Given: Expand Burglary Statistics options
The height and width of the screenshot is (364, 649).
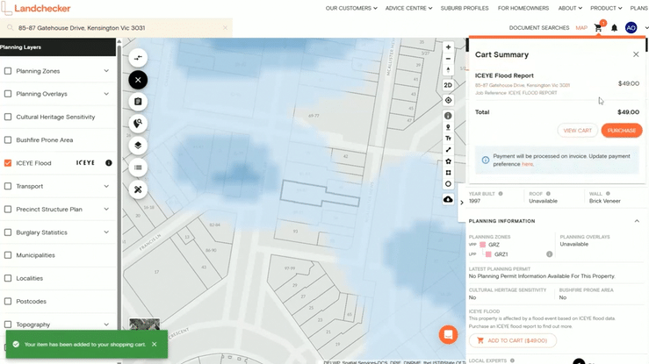Looking at the screenshot, I should 106,232.
